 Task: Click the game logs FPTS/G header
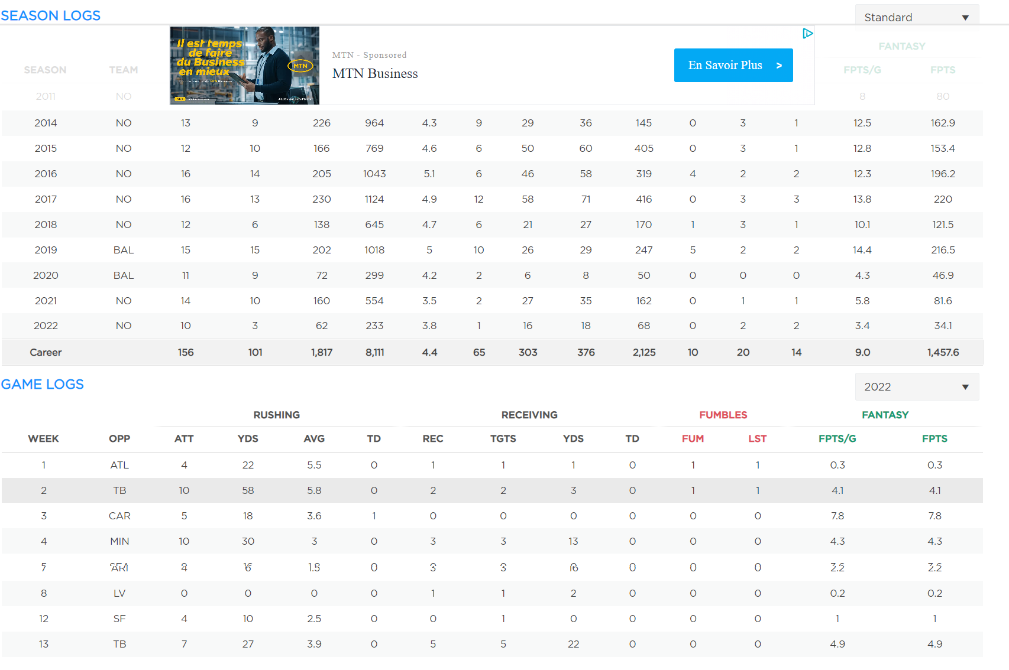pos(837,439)
